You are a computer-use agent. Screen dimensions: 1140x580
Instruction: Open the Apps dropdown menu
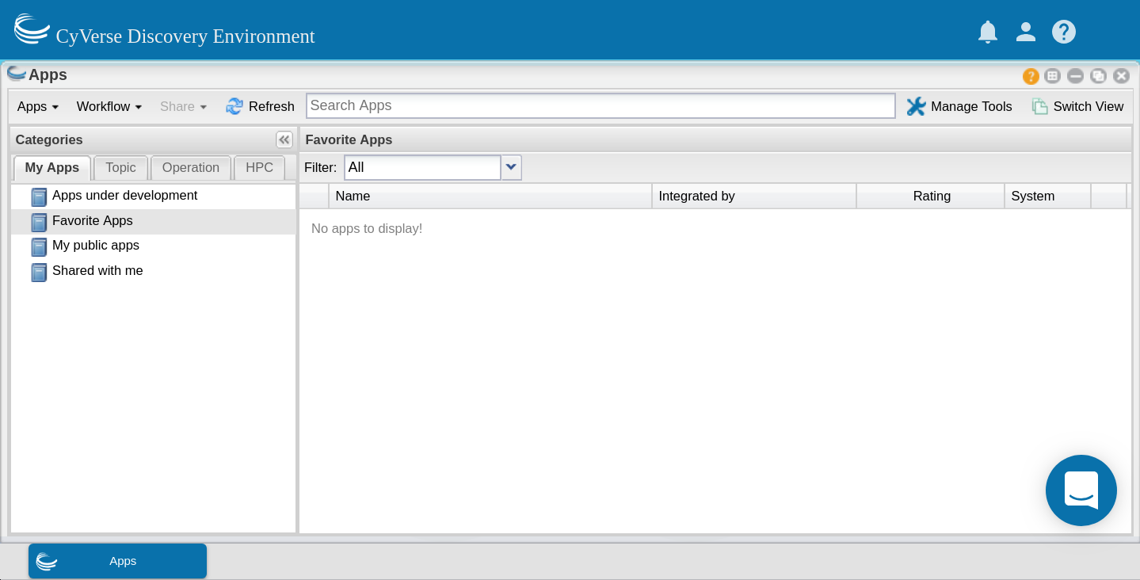[38, 106]
